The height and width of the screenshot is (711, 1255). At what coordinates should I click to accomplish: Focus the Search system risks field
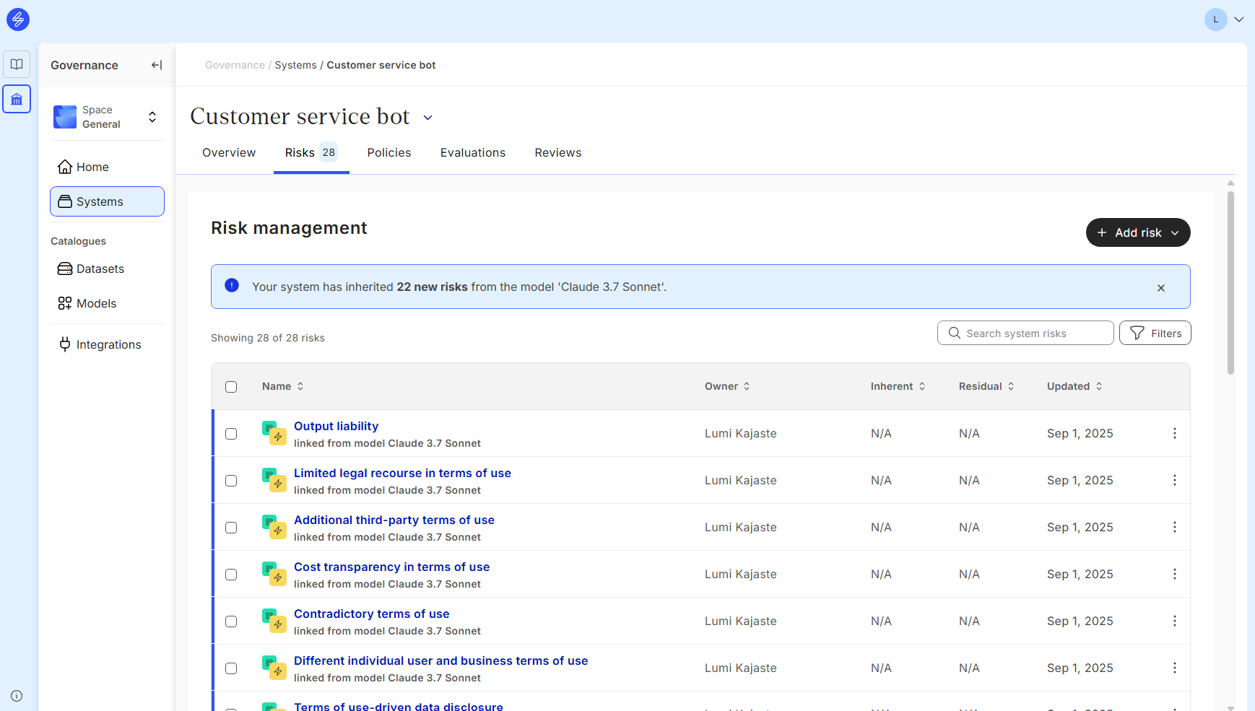[1025, 333]
